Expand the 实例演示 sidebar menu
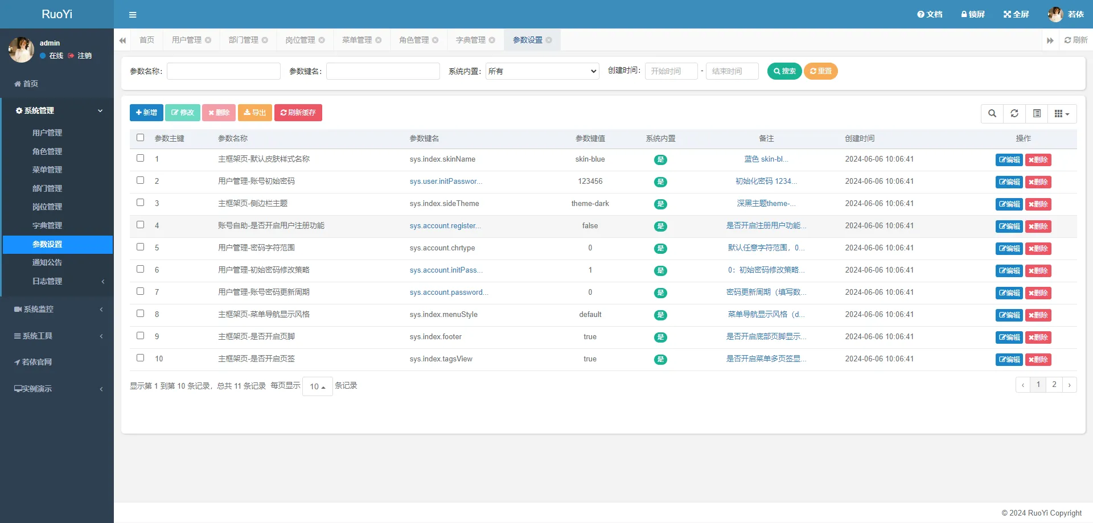1093x523 pixels. pos(57,389)
